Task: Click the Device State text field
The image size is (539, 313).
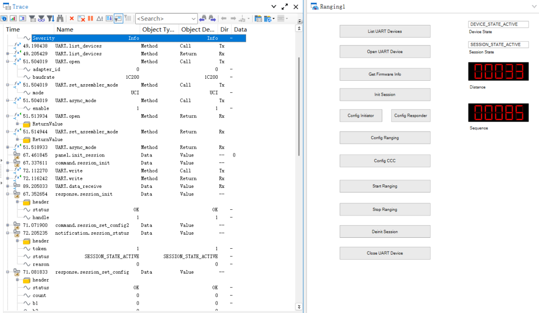Action: (x=500, y=24)
